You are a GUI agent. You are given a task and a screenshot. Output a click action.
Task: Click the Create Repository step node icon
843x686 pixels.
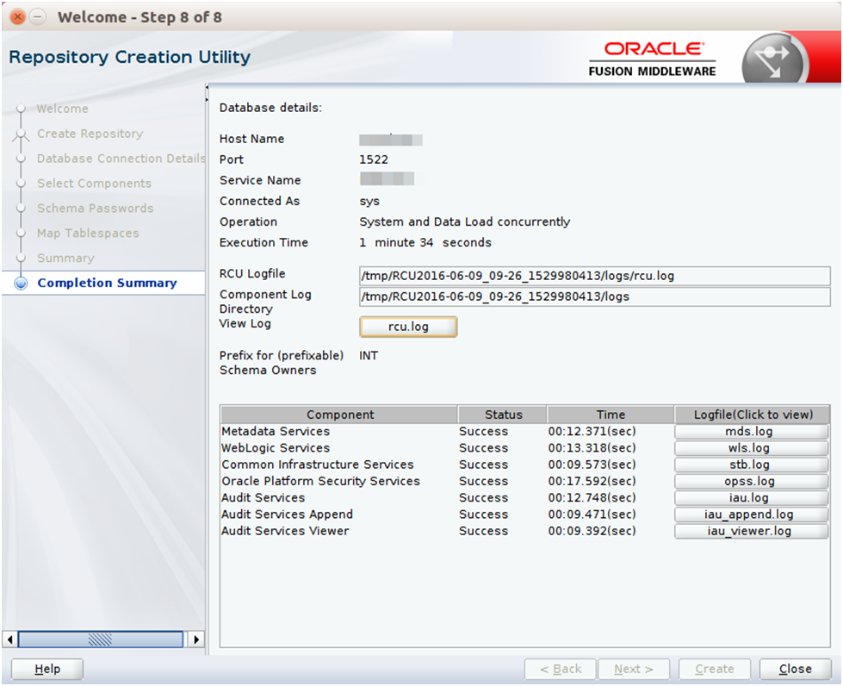coord(21,134)
